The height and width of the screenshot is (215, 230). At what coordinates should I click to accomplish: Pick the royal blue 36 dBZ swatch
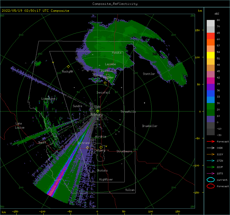[211, 94]
